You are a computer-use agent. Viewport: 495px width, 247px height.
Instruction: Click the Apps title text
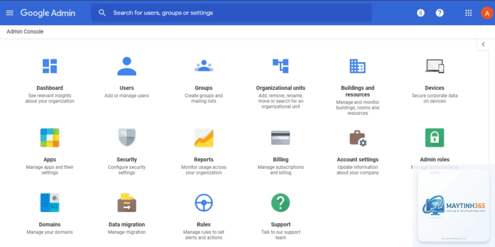click(x=50, y=160)
